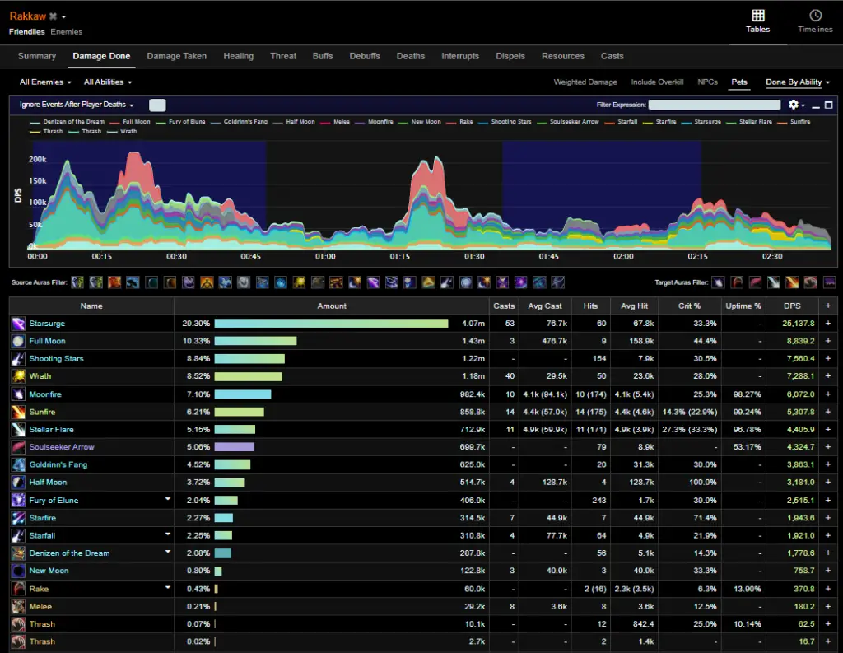Expand the Denizen of the Dream row arrow
The width and height of the screenshot is (843, 653).
click(168, 552)
